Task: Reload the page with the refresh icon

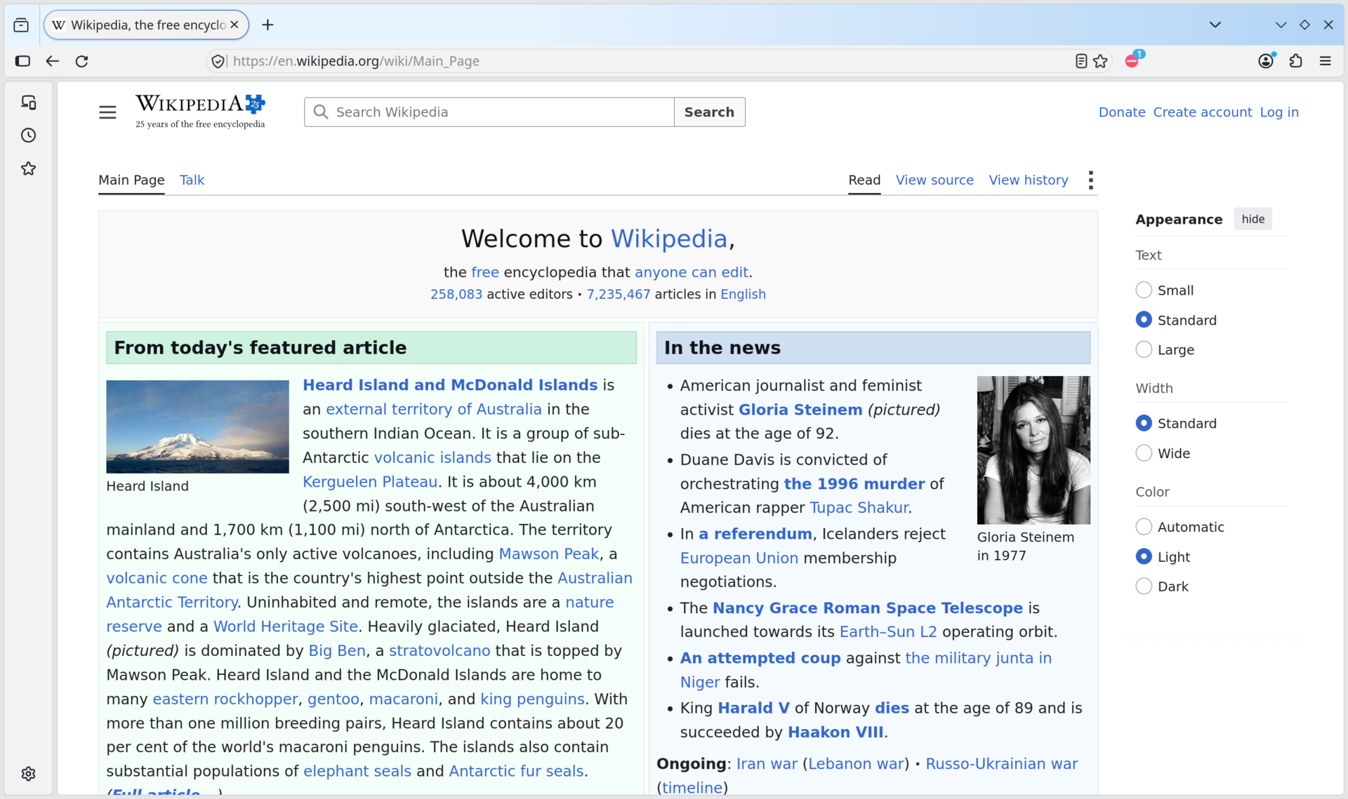Action: (81, 61)
